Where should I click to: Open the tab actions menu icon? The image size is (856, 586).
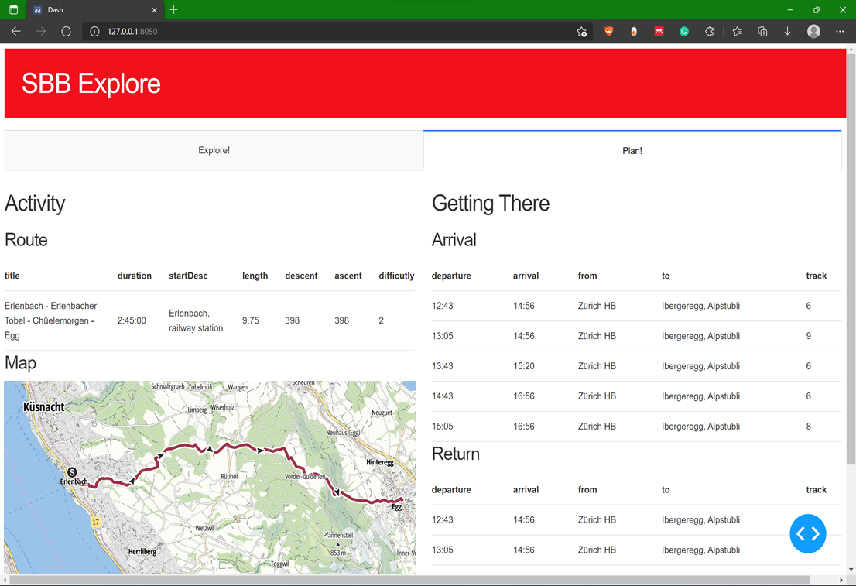14,10
